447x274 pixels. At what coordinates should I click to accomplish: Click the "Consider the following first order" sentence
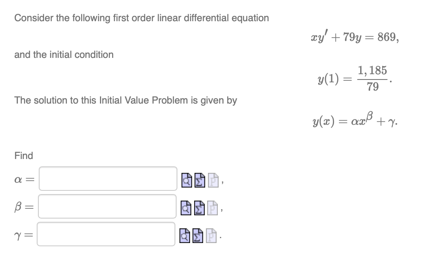point(142,18)
